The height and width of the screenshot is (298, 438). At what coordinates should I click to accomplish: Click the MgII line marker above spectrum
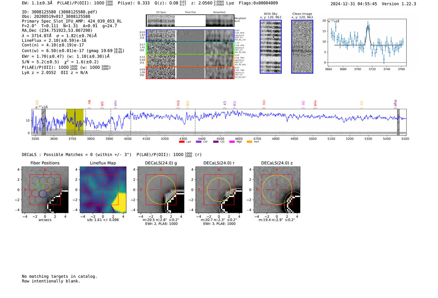tap(395, 103)
